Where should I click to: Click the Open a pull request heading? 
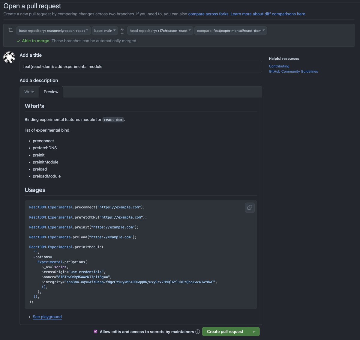coord(32,6)
